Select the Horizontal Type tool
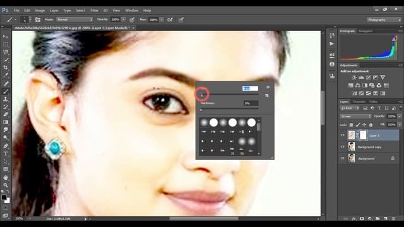Image resolution: width=404 pixels, height=227 pixels. point(6,154)
